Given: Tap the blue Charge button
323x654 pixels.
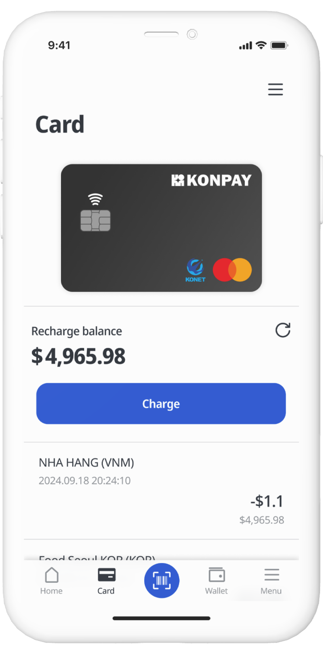Looking at the screenshot, I should click(x=161, y=403).
